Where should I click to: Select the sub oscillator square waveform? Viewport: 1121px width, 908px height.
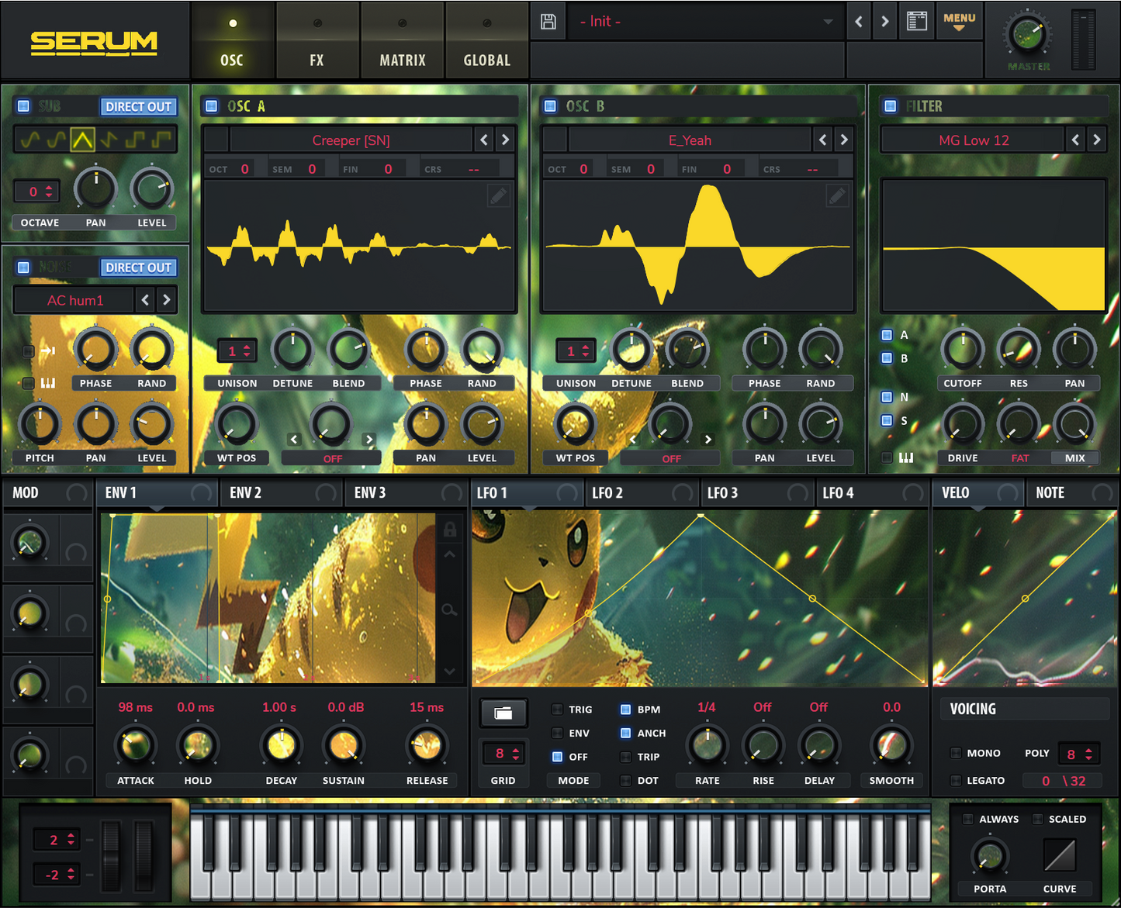[135, 140]
